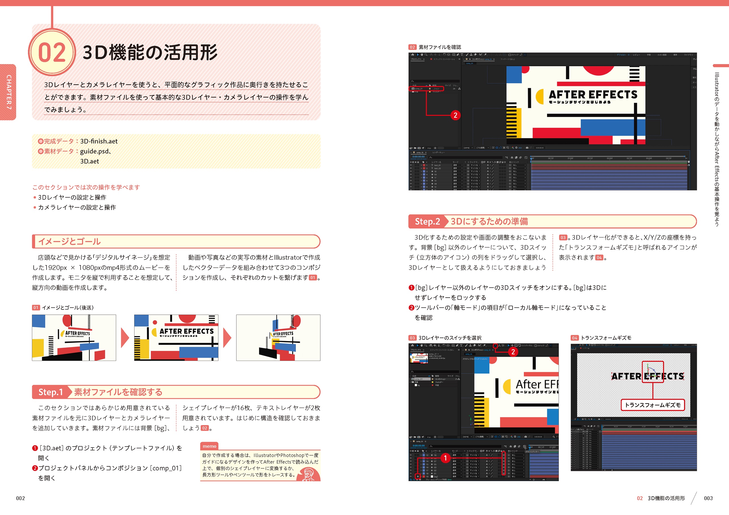Click the local axis mode icon boxed in red
This screenshot has height=515, width=729.
point(495,346)
